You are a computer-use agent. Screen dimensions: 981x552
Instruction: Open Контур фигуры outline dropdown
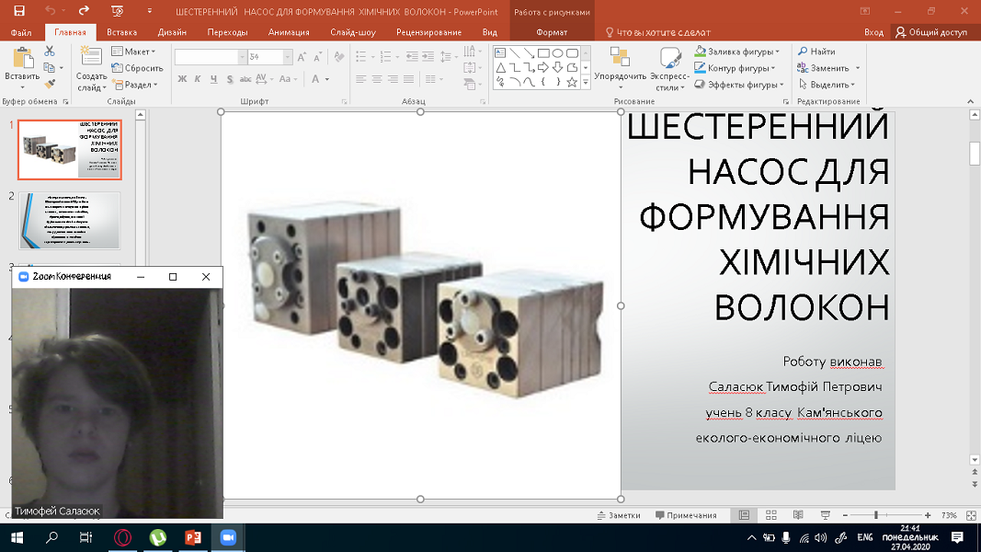(x=736, y=67)
